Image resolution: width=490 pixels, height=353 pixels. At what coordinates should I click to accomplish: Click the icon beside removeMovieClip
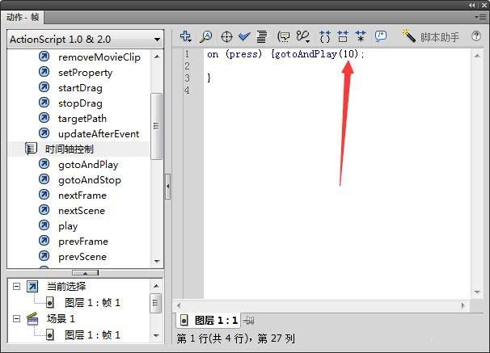click(x=44, y=57)
